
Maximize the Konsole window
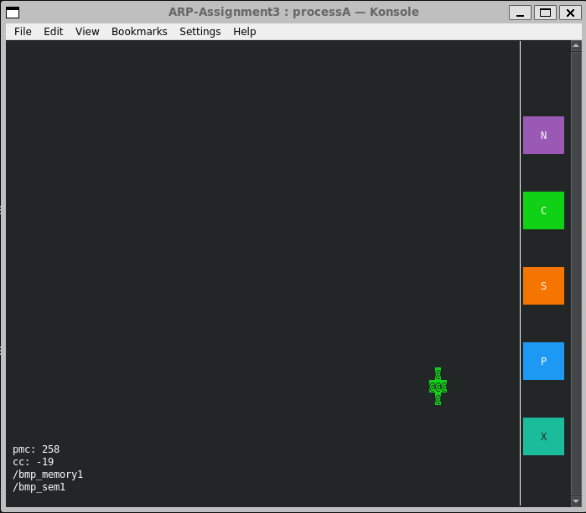[x=545, y=13]
